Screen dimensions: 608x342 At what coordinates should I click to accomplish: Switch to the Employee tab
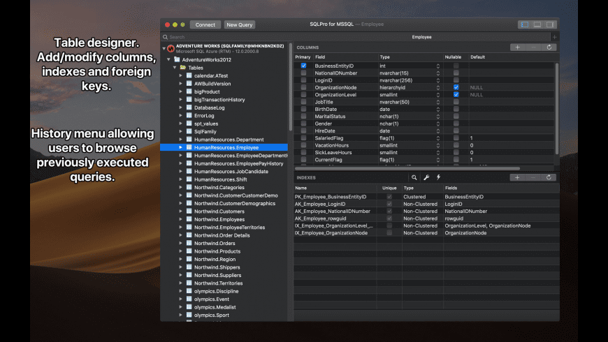421,37
